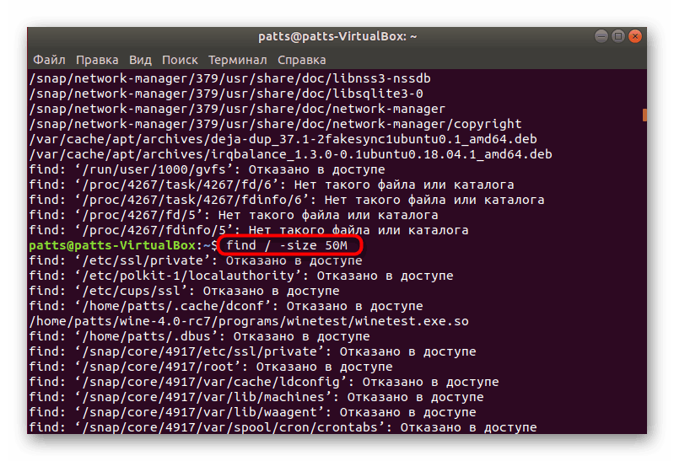Image resolution: width=674 pixels, height=461 pixels.
Task: Click the /proc/4267/task/4267/fd/6 error line
Action: (272, 185)
